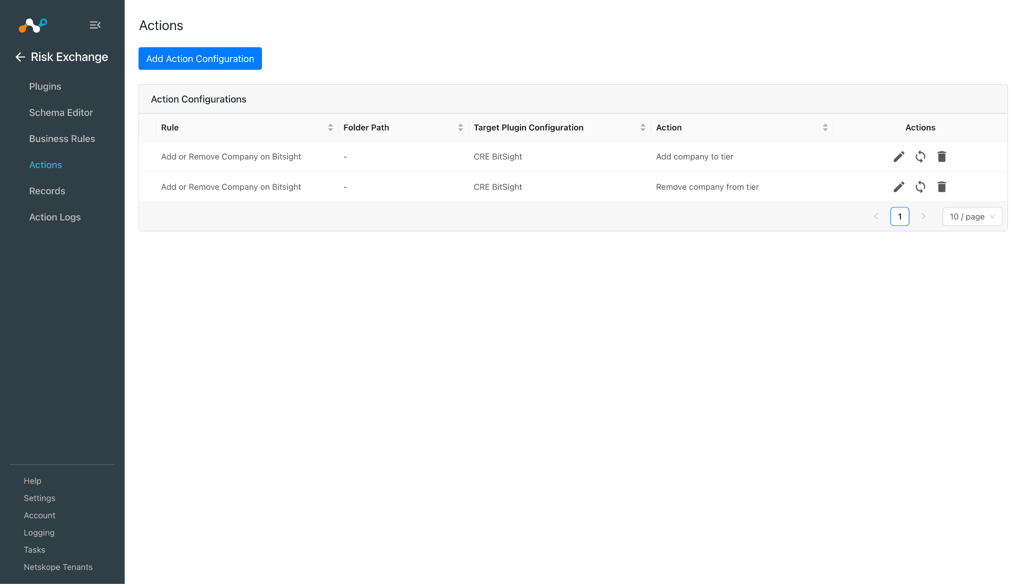Open the Tasks link
The image size is (1024, 584).
pos(34,550)
